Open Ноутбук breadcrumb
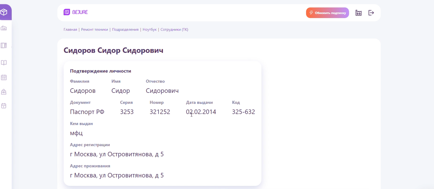 [149, 30]
